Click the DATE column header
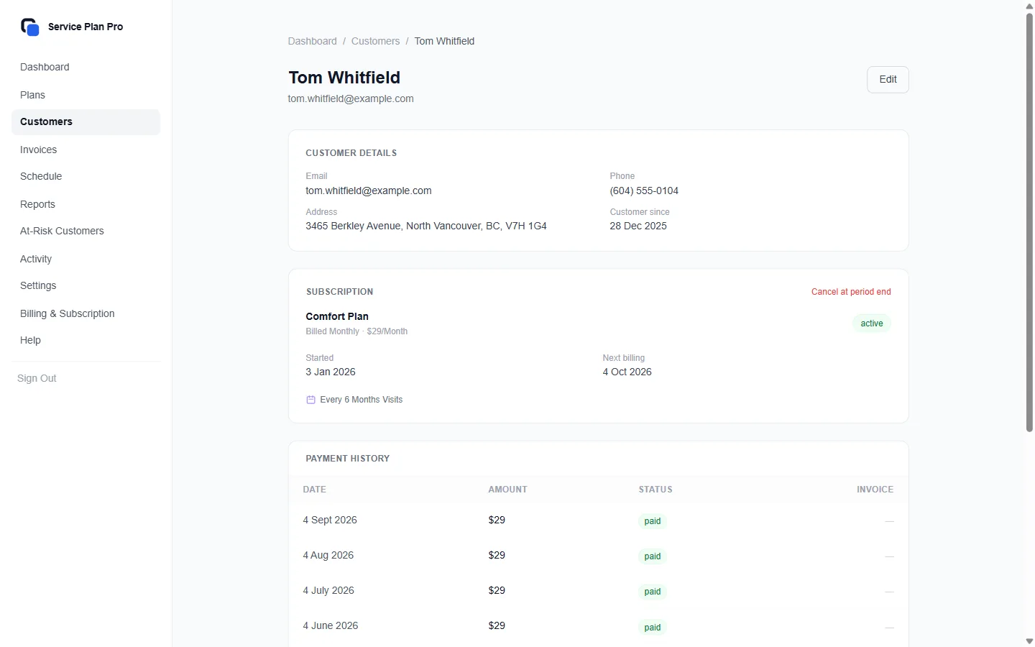The image size is (1035, 647). click(315, 490)
